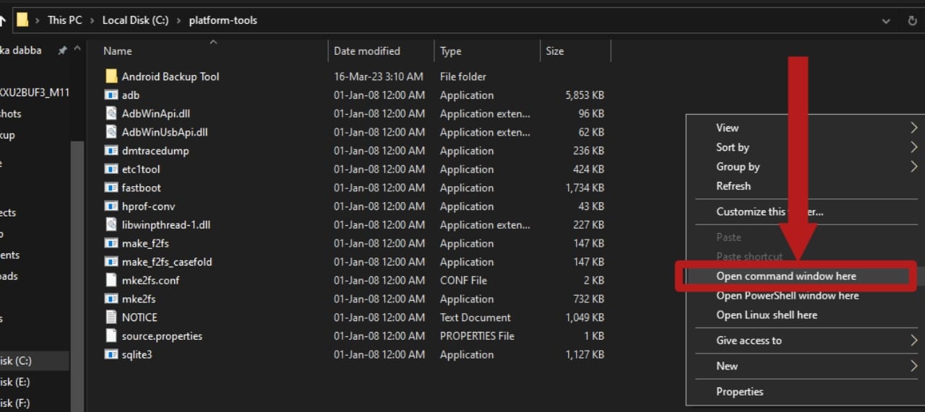Expand the New submenu

tap(913, 366)
